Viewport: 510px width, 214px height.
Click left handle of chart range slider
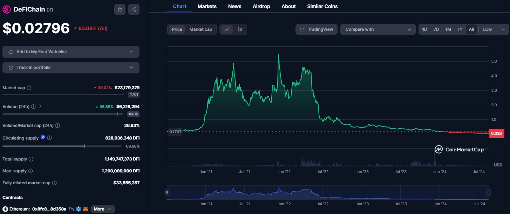tap(167, 192)
